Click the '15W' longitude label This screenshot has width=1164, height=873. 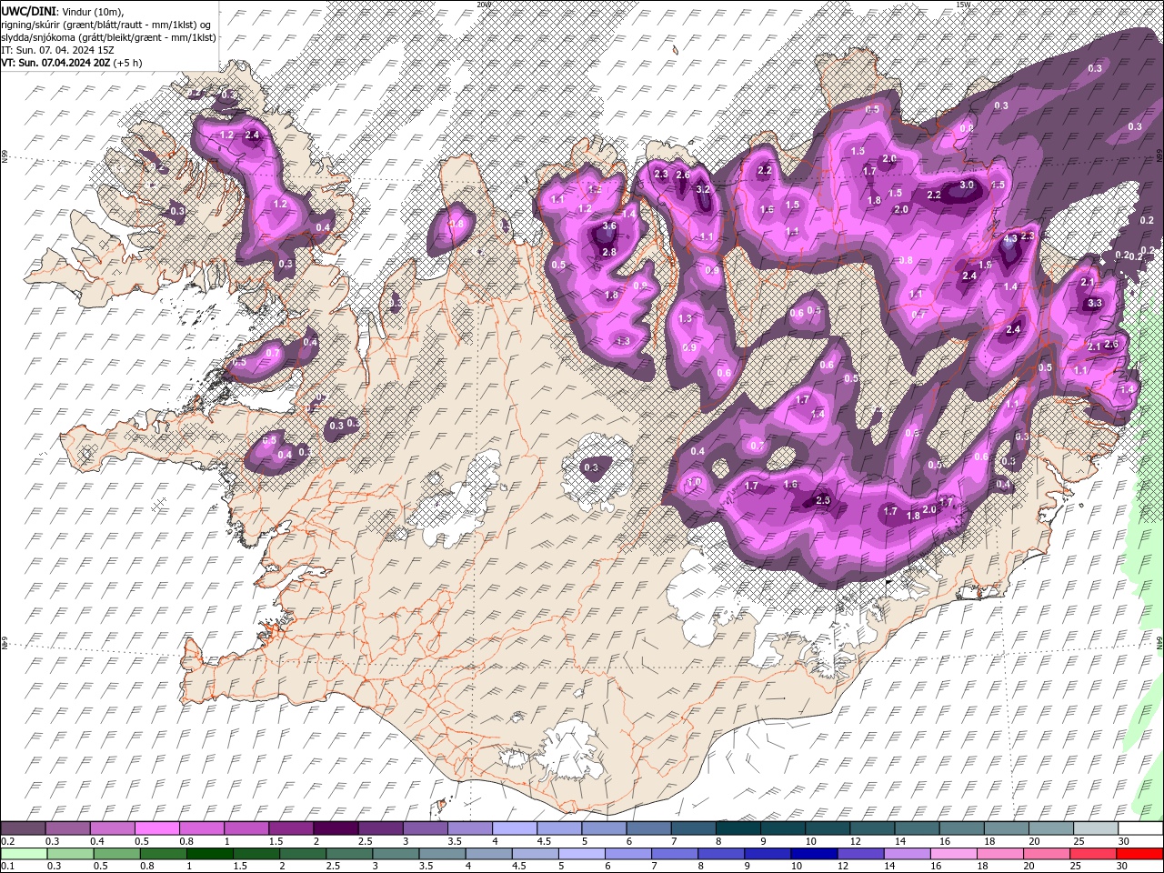pos(963,5)
